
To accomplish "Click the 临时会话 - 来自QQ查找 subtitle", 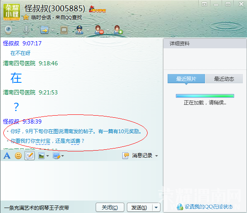I will [x=57, y=17].
